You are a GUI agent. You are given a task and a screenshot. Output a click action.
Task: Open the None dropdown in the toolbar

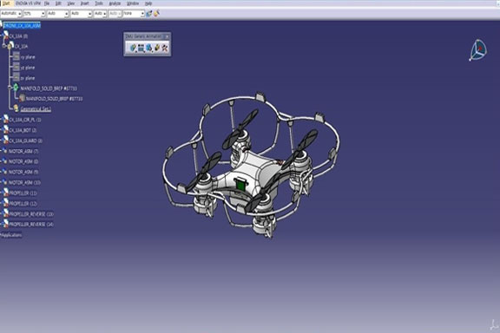pyautogui.click(x=134, y=14)
